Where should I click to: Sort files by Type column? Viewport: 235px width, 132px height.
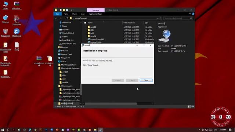coord(147,23)
